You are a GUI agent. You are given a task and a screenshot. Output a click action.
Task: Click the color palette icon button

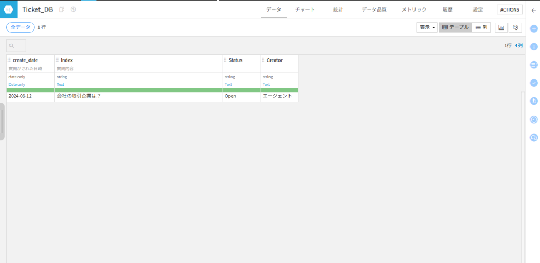click(x=515, y=27)
